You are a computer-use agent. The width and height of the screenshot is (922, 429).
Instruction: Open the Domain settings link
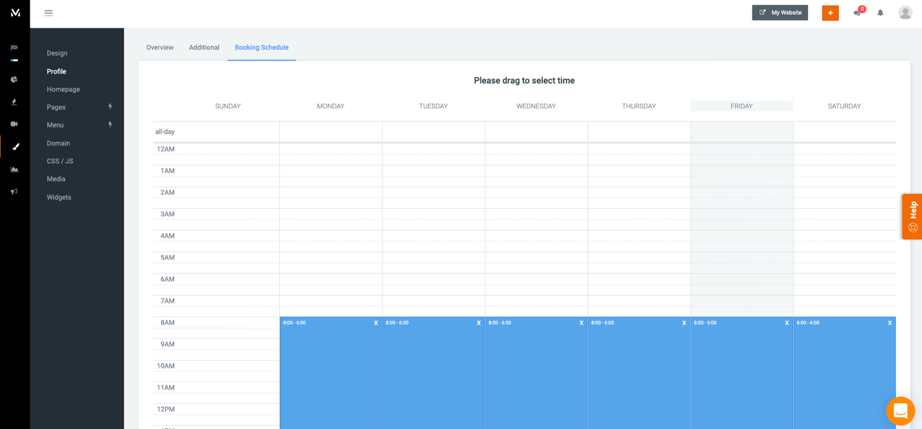(x=58, y=143)
